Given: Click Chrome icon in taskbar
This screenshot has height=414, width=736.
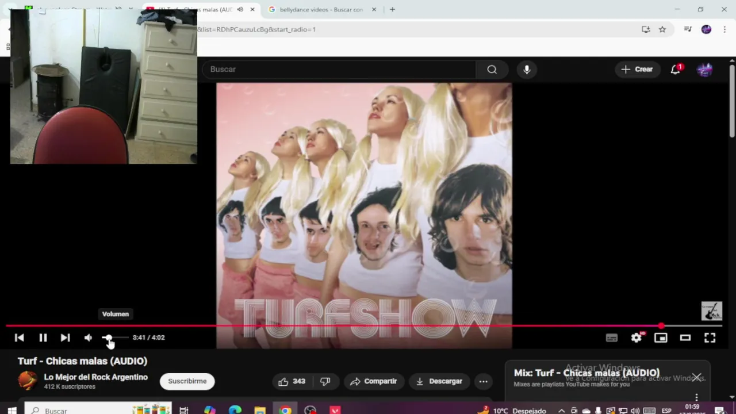Looking at the screenshot, I should click(x=285, y=411).
